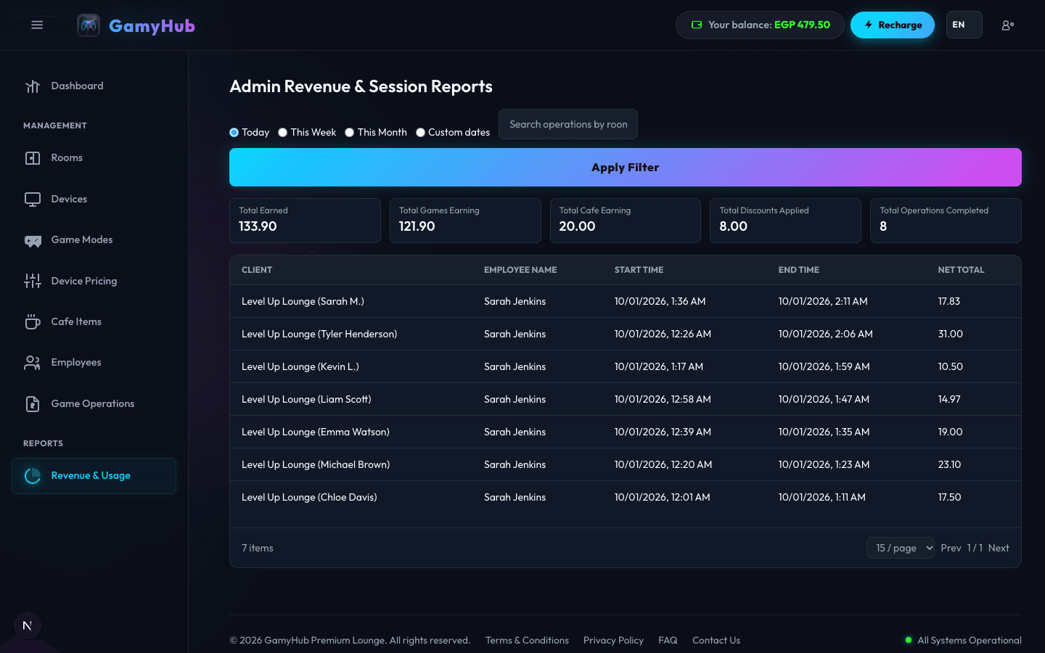Open Game Operations page
1045x653 pixels.
point(94,404)
